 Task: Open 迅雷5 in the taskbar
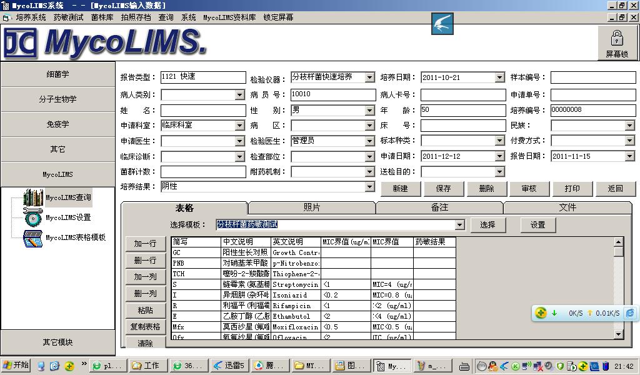pyautogui.click(x=229, y=366)
